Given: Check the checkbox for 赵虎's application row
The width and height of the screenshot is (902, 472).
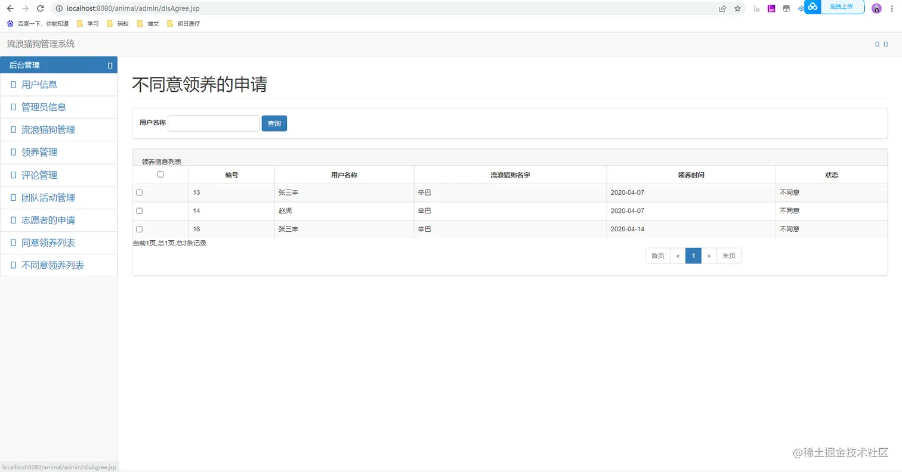Looking at the screenshot, I should [x=139, y=210].
